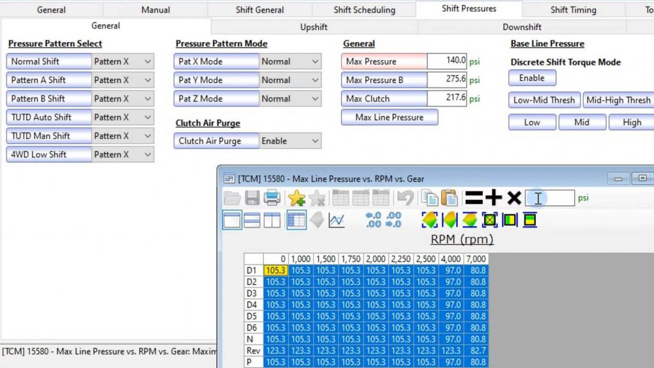This screenshot has height=368, width=654.
Task: Open the TUTD Auto Shift pattern dropdown
Action: pos(123,118)
